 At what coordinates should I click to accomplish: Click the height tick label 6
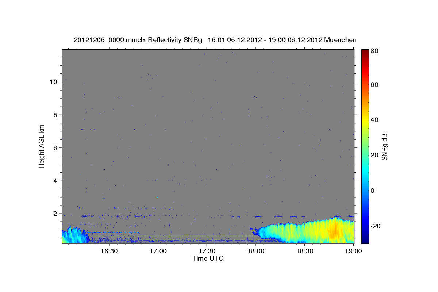coord(55,147)
